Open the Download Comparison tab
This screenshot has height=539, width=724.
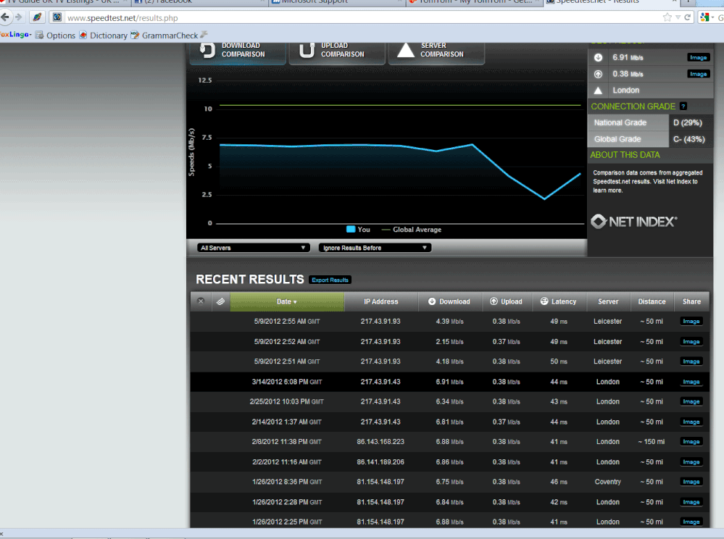(x=238, y=51)
